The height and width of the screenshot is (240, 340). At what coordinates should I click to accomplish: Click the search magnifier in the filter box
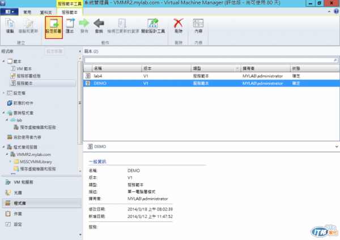[335, 60]
